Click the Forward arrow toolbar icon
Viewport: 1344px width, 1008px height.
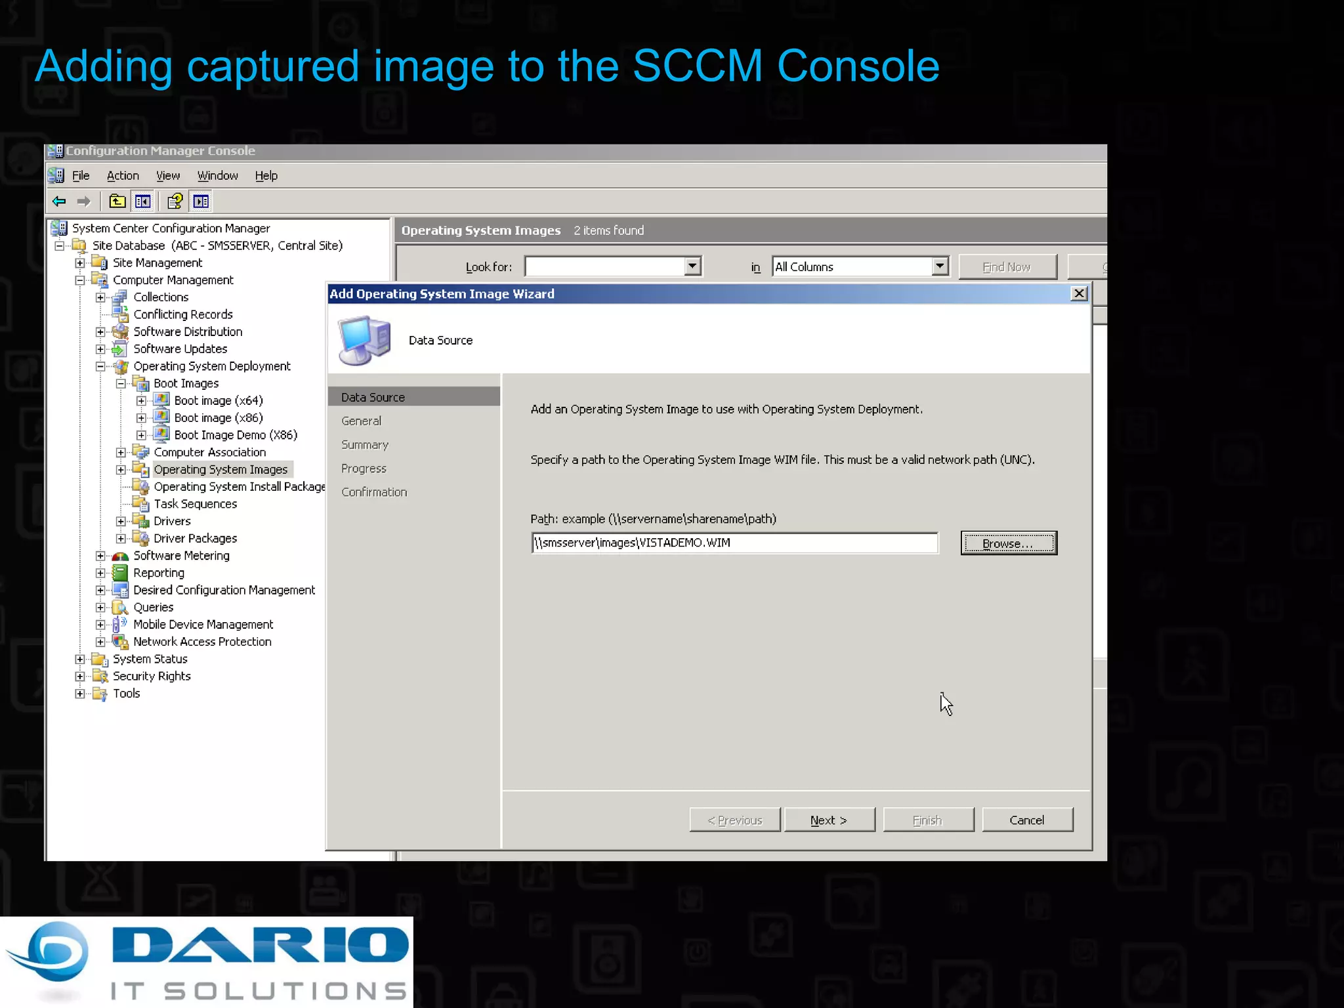click(84, 201)
